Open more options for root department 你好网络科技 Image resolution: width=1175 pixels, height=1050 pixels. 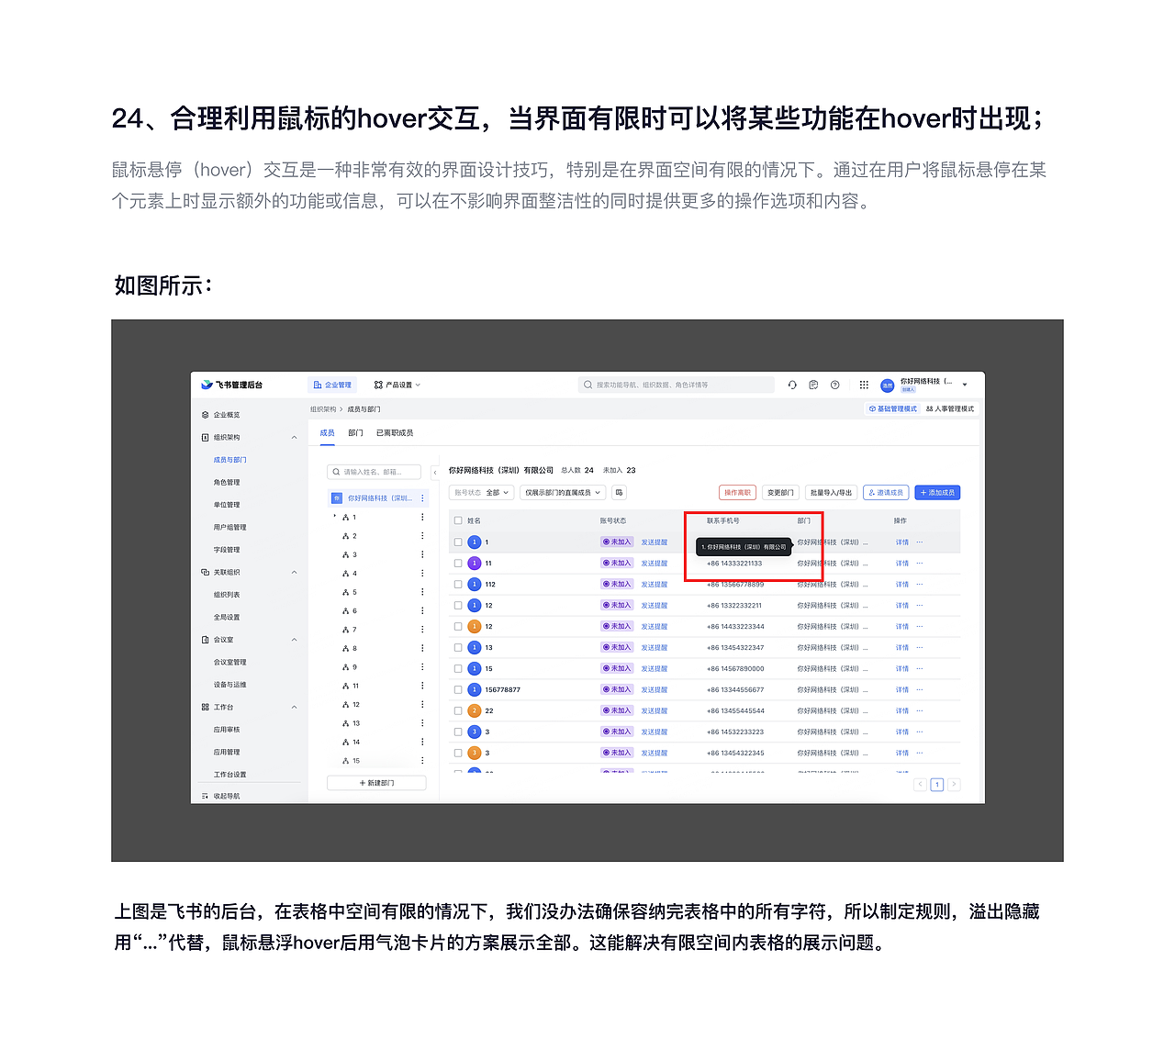[x=423, y=498]
